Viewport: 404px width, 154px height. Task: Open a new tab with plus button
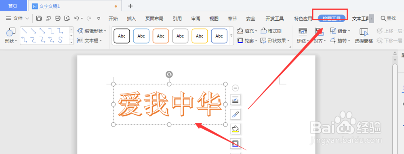130,6
